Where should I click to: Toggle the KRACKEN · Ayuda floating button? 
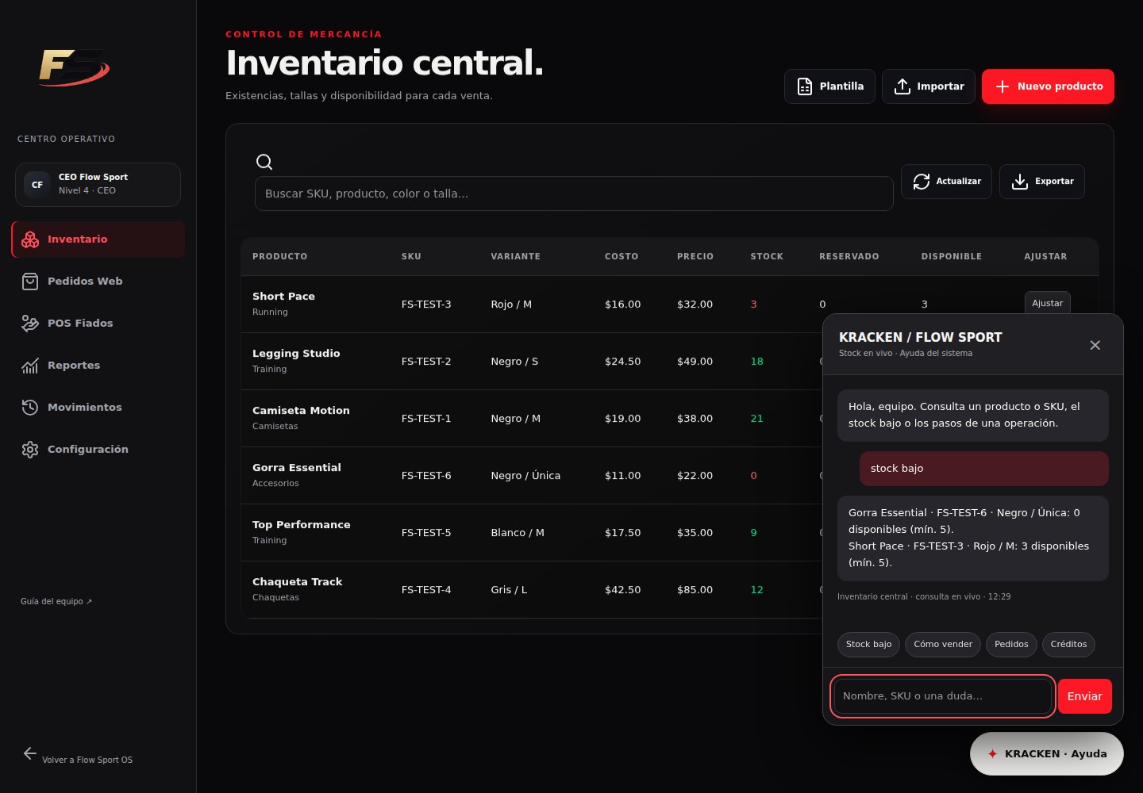(x=1047, y=753)
